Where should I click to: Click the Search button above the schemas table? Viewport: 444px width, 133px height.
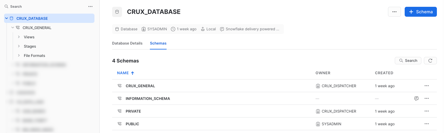pyautogui.click(x=408, y=61)
